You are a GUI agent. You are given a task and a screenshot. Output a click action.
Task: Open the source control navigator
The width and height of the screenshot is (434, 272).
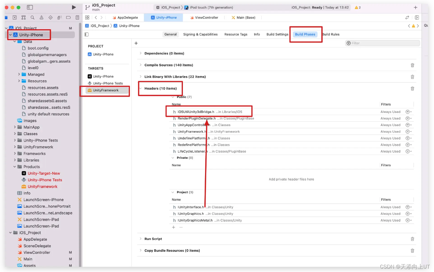(15, 18)
